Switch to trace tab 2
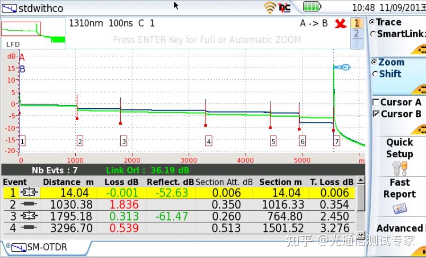Image resolution: width=426 pixels, height=258 pixels. [x=356, y=34]
